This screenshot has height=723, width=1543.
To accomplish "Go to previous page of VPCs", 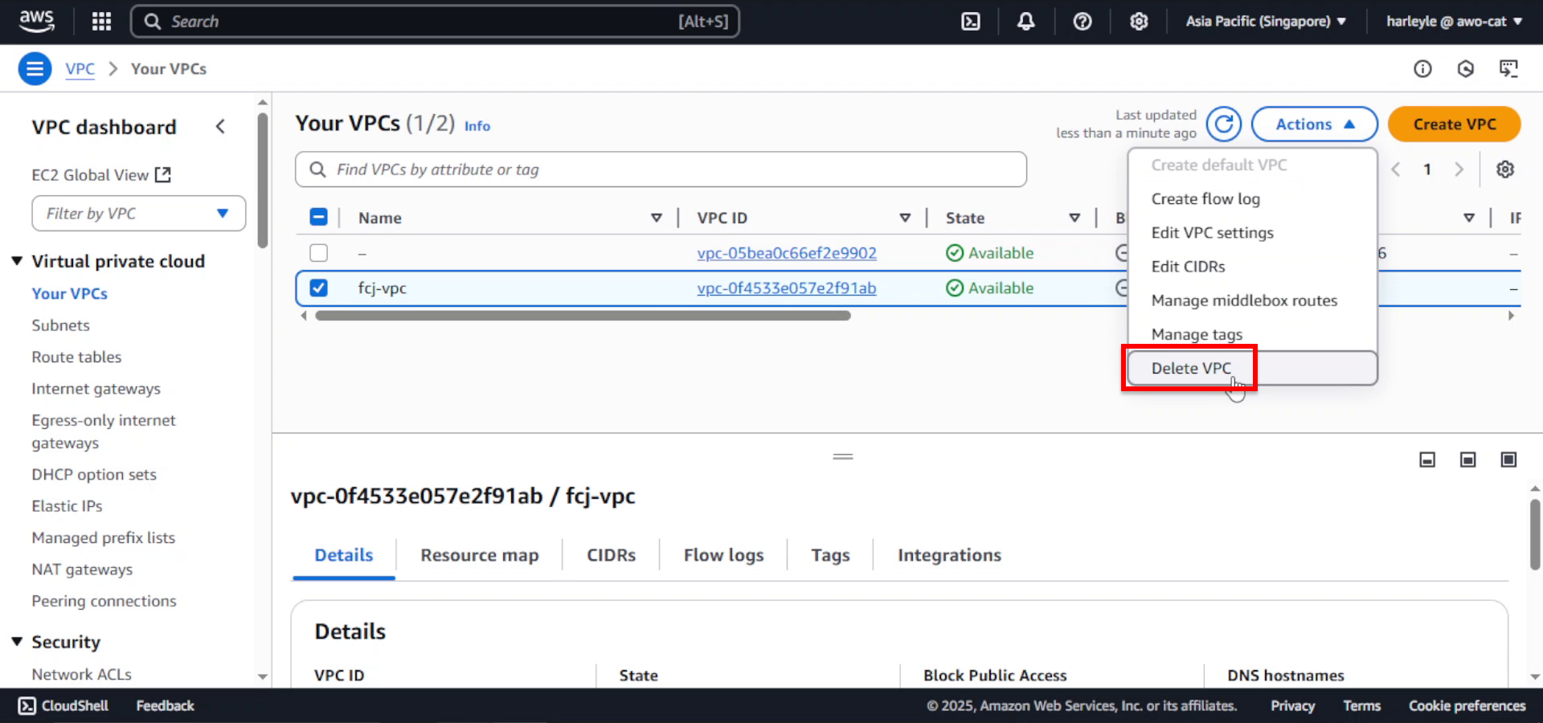I will 1396,170.
